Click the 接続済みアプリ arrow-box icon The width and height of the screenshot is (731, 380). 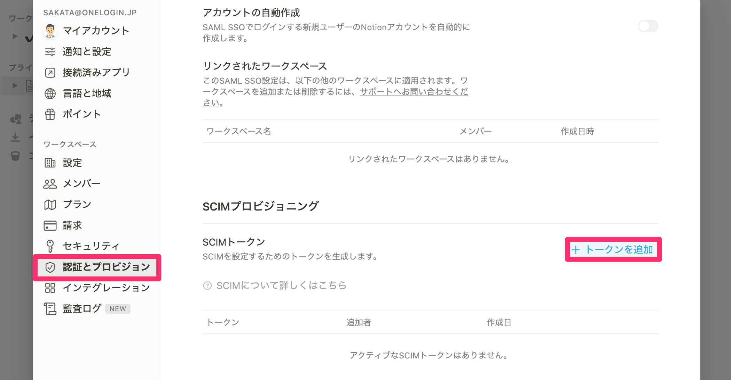(x=50, y=73)
